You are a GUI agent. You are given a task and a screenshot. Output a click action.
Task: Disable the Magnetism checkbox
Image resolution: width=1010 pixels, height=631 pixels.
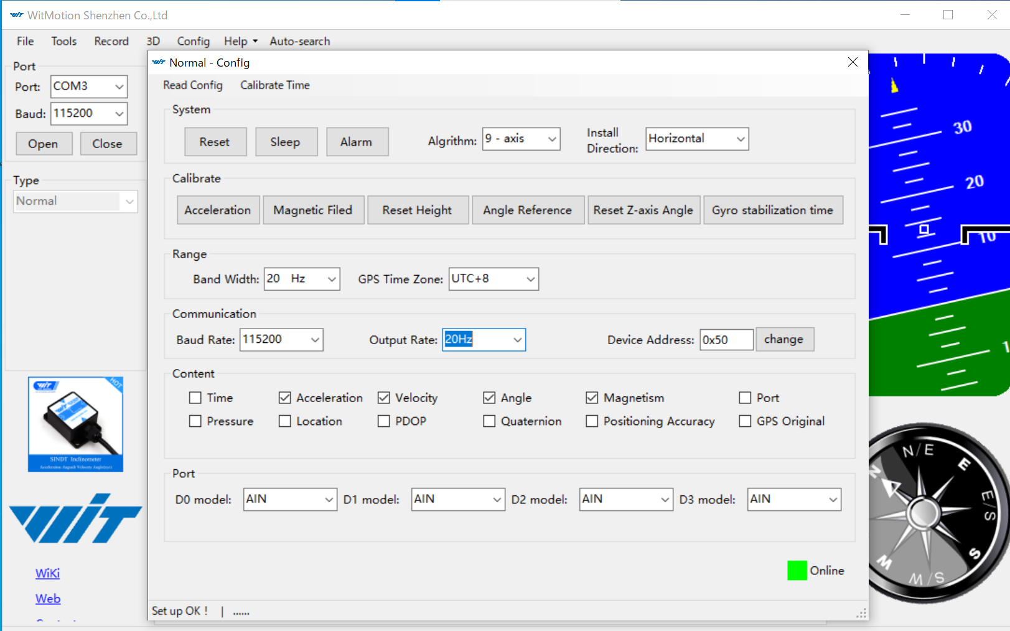(x=591, y=397)
